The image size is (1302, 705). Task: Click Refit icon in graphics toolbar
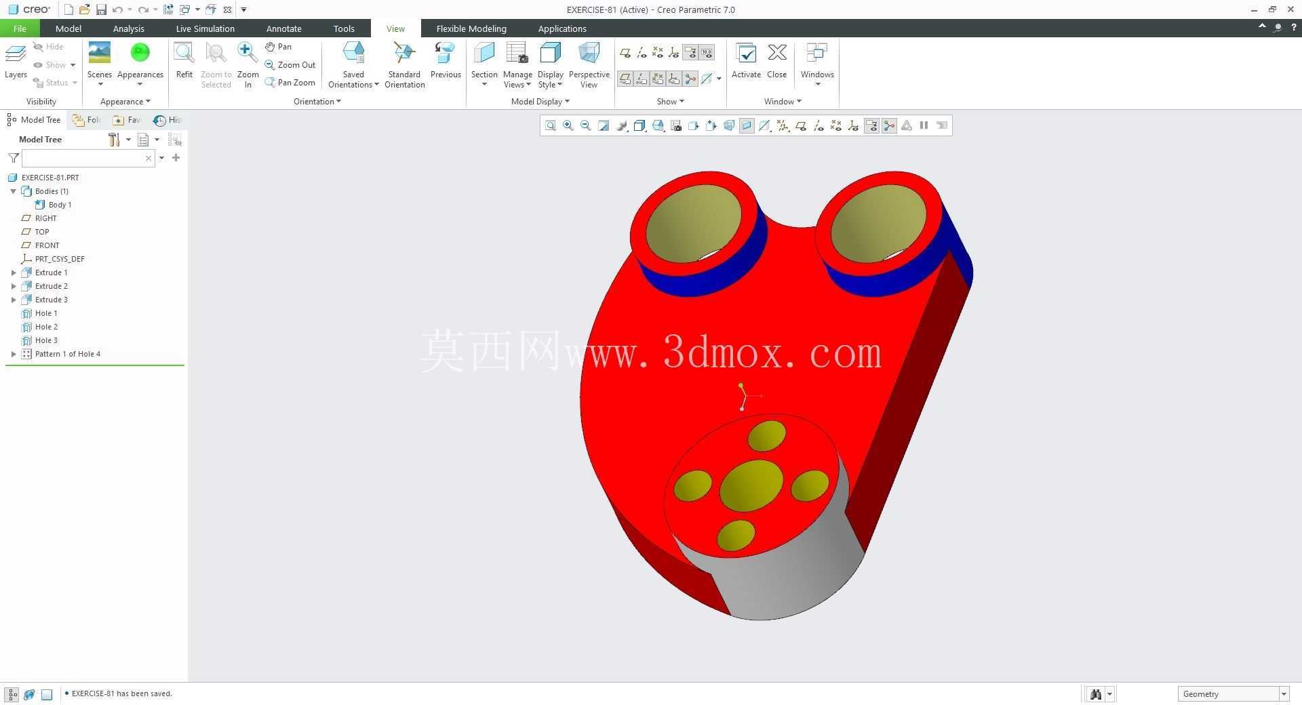point(551,125)
